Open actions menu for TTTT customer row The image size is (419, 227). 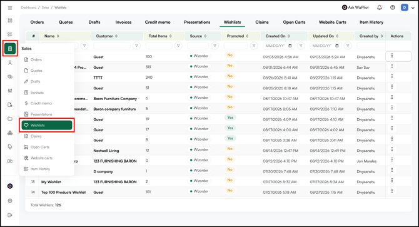pos(392,76)
